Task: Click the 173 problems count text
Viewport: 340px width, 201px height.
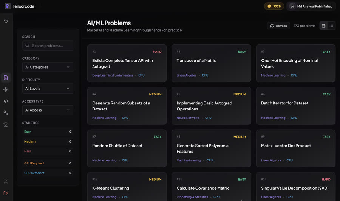Action: click(x=304, y=26)
